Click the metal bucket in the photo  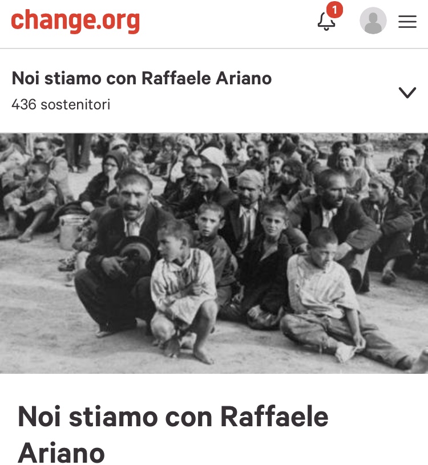[71, 231]
